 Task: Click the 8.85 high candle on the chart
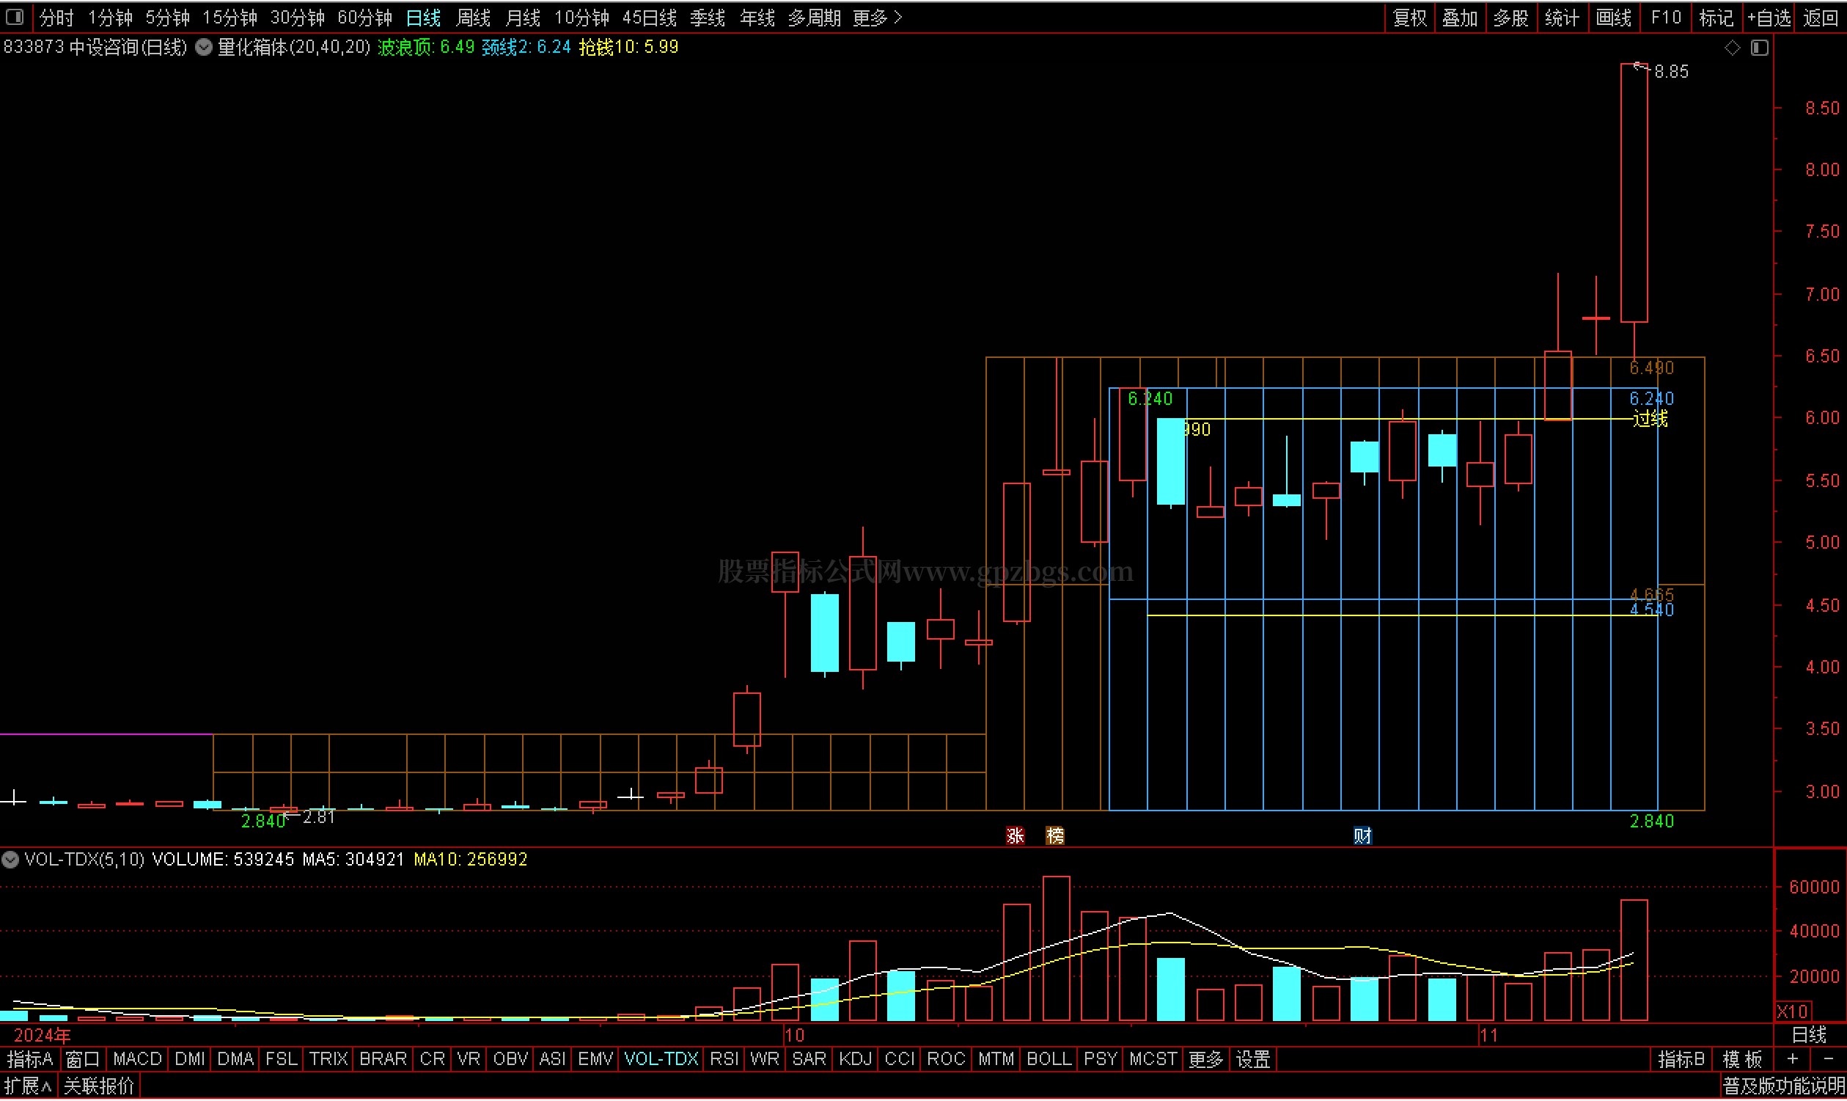click(x=1634, y=193)
